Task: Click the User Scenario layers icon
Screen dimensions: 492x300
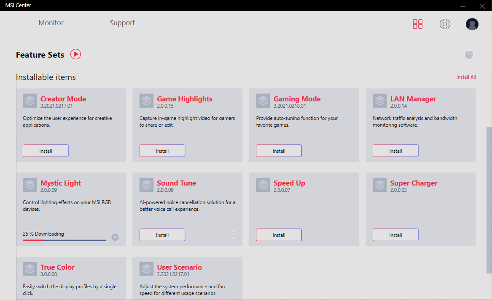Action: 147,269
